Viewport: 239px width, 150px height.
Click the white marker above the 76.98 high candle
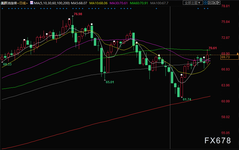tap(69, 19)
